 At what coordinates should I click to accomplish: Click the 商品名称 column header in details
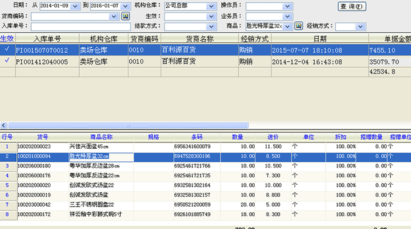101,137
